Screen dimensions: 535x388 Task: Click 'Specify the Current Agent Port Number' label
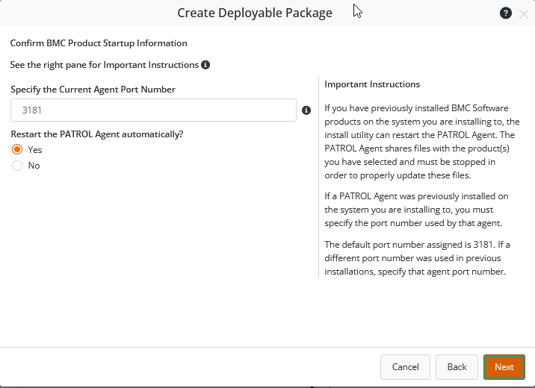coord(93,90)
